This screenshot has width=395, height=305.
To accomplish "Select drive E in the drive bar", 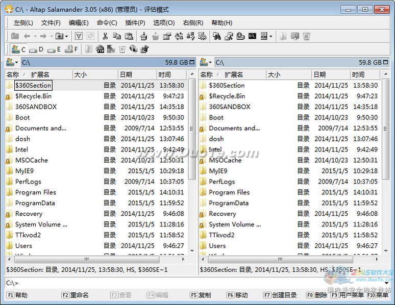I will [x=54, y=49].
